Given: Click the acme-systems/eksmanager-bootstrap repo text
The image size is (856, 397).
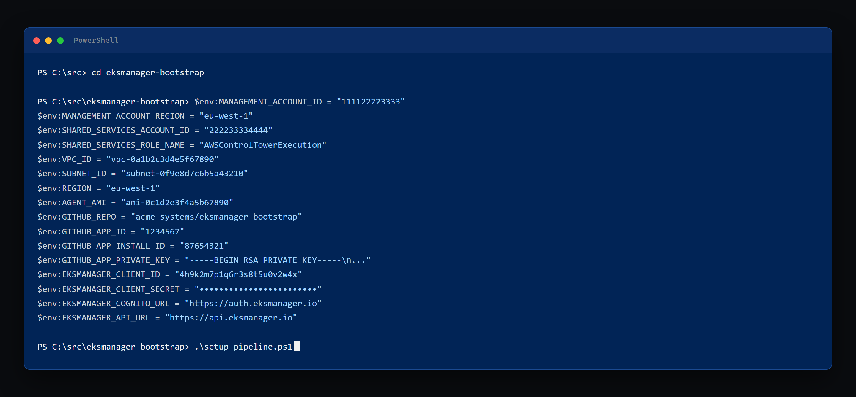Looking at the screenshot, I should 216,217.
